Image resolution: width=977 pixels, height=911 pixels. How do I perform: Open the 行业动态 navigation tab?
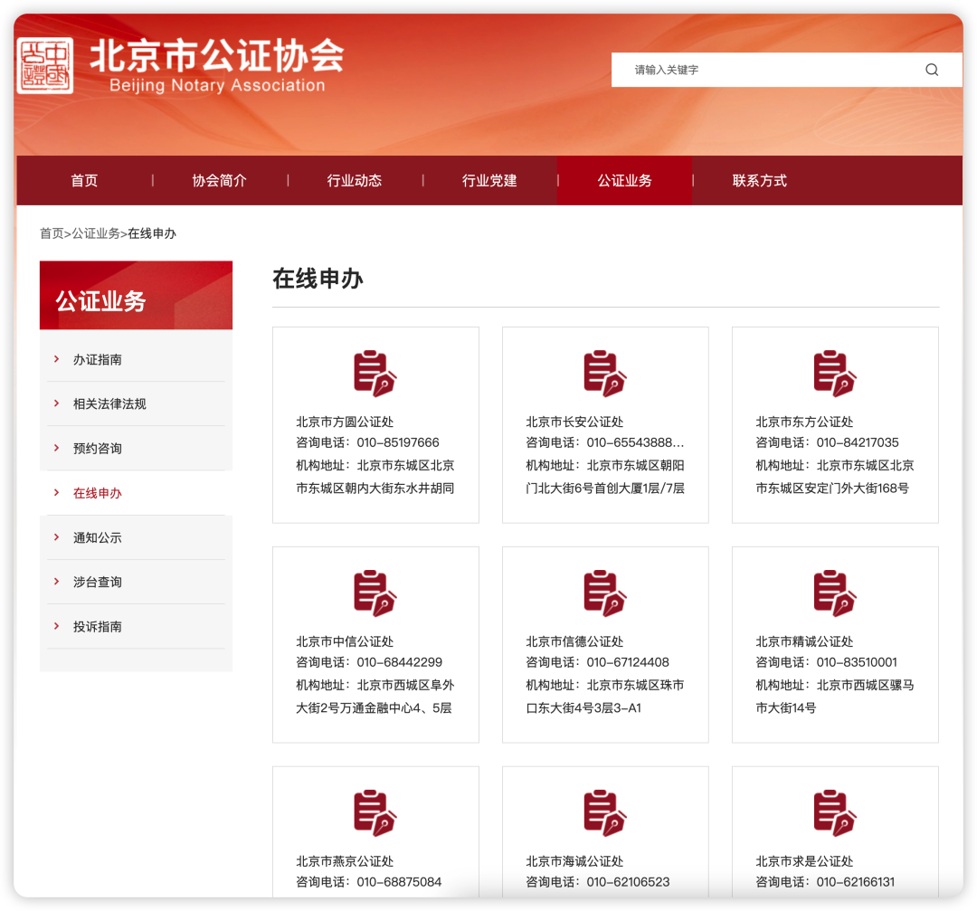355,181
